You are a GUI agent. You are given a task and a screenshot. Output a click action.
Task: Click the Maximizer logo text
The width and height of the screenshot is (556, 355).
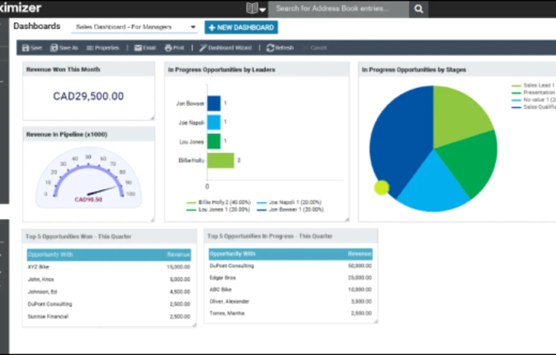tap(21, 8)
